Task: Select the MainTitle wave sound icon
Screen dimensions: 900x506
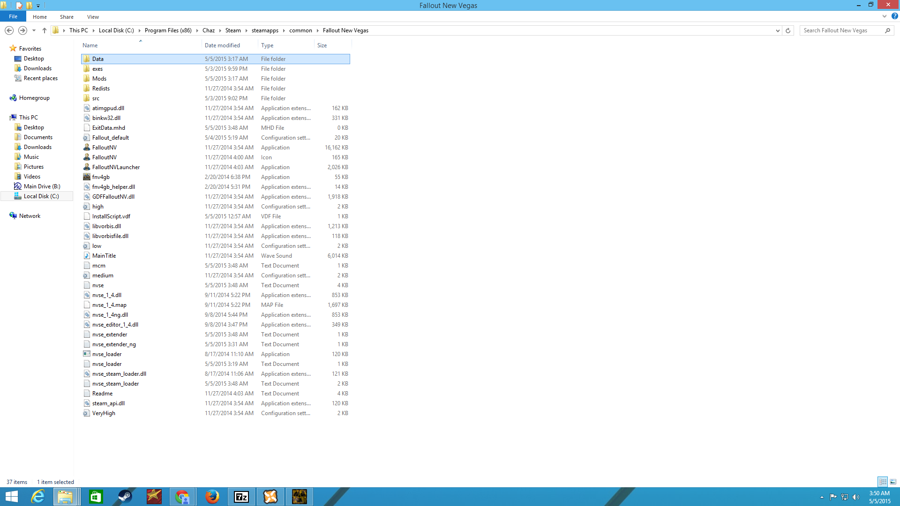Action: (x=87, y=256)
